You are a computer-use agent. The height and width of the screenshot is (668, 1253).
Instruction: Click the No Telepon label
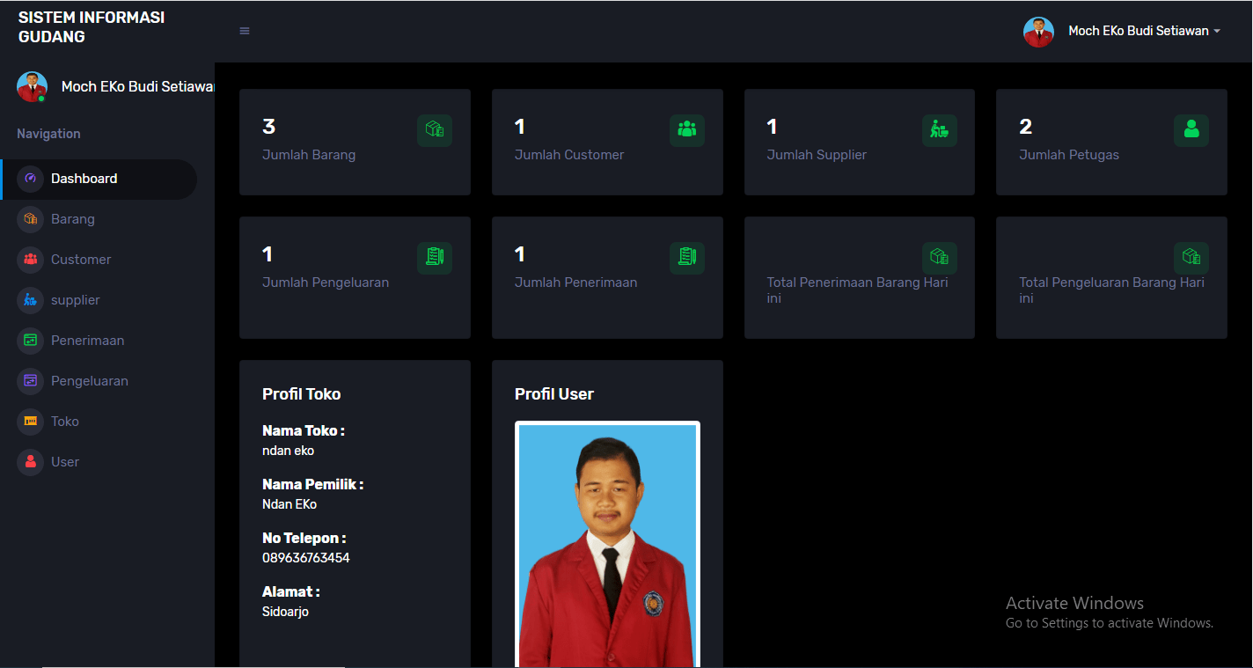click(x=304, y=539)
